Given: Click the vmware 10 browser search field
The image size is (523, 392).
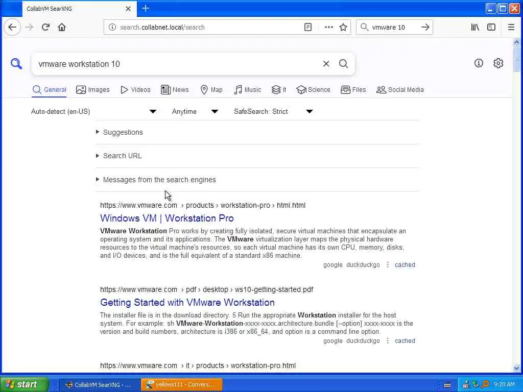Looking at the screenshot, I should point(394,28).
